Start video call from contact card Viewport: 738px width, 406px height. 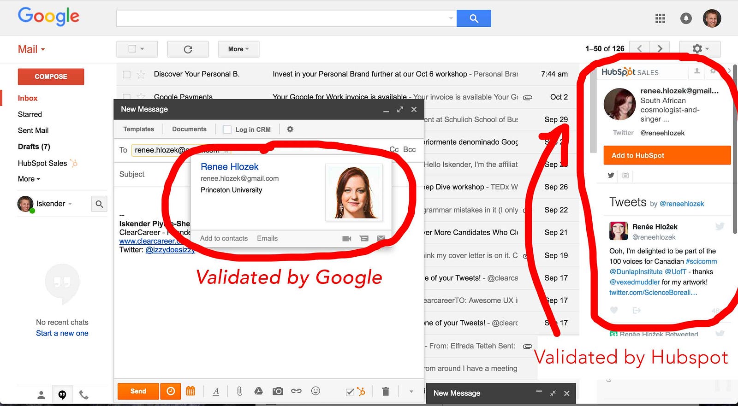pyautogui.click(x=347, y=238)
